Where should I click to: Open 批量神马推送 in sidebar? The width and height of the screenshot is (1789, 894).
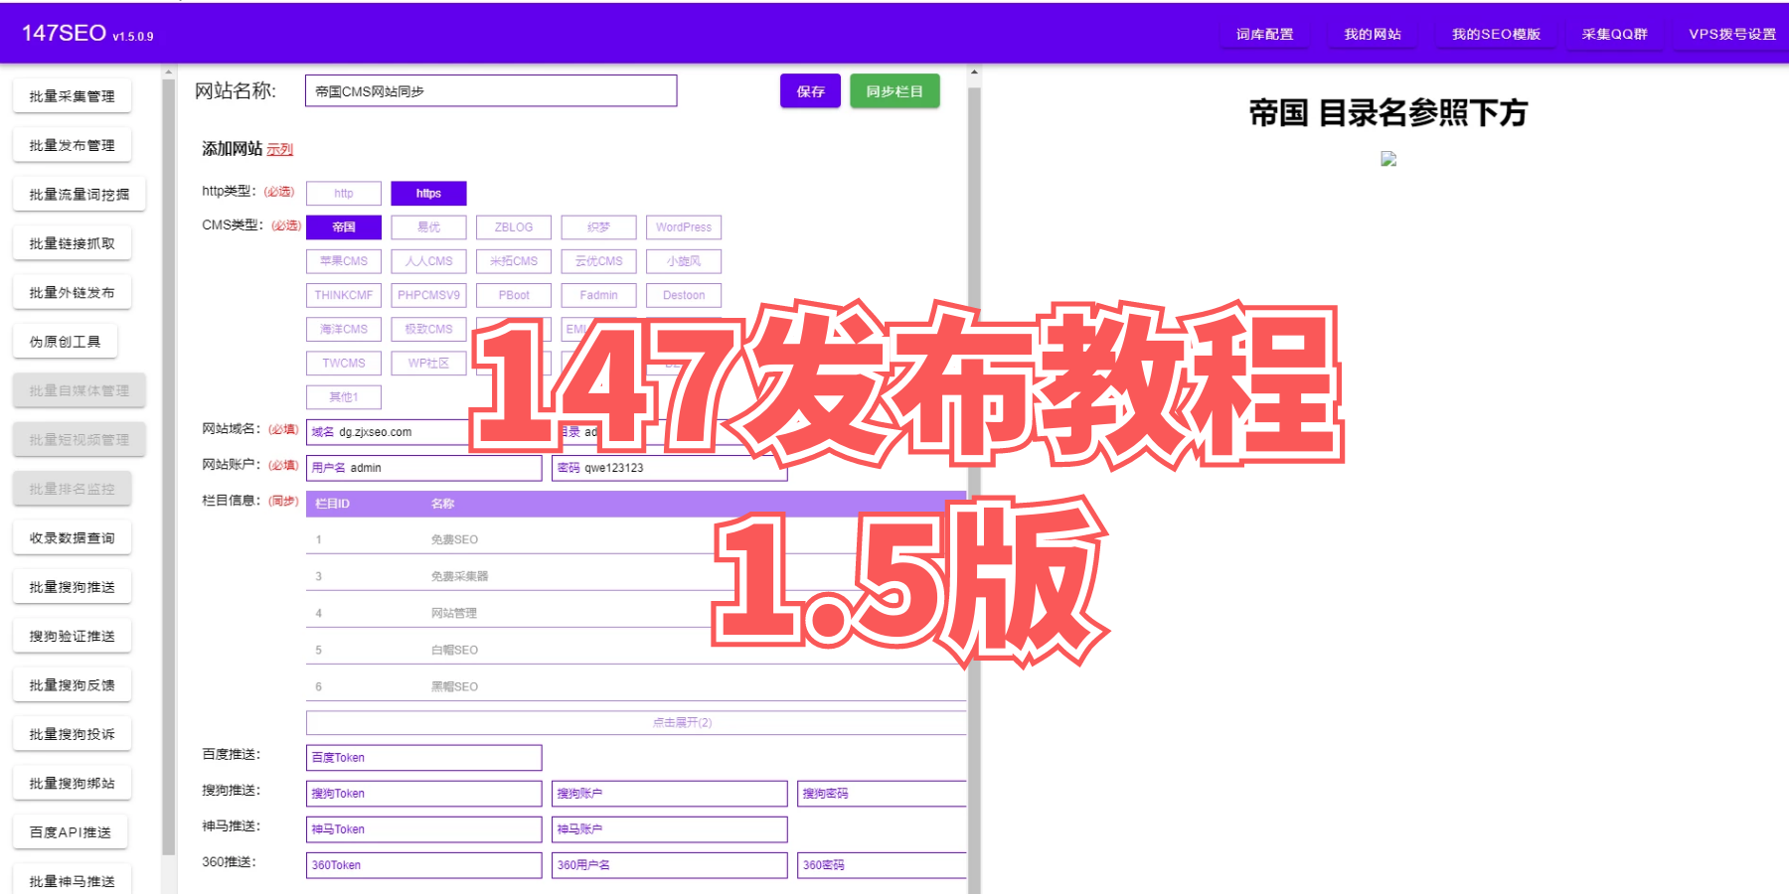pos(72,881)
